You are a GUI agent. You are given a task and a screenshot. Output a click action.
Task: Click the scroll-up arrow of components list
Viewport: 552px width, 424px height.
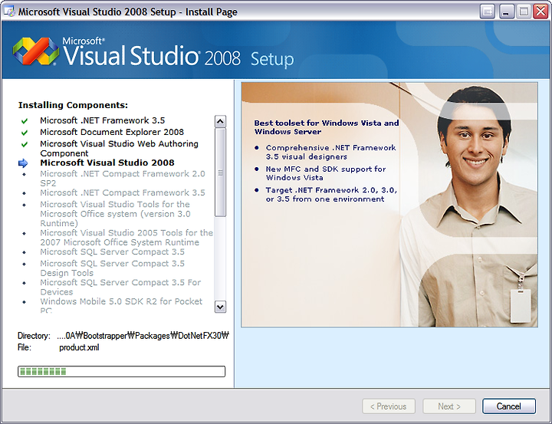point(220,121)
